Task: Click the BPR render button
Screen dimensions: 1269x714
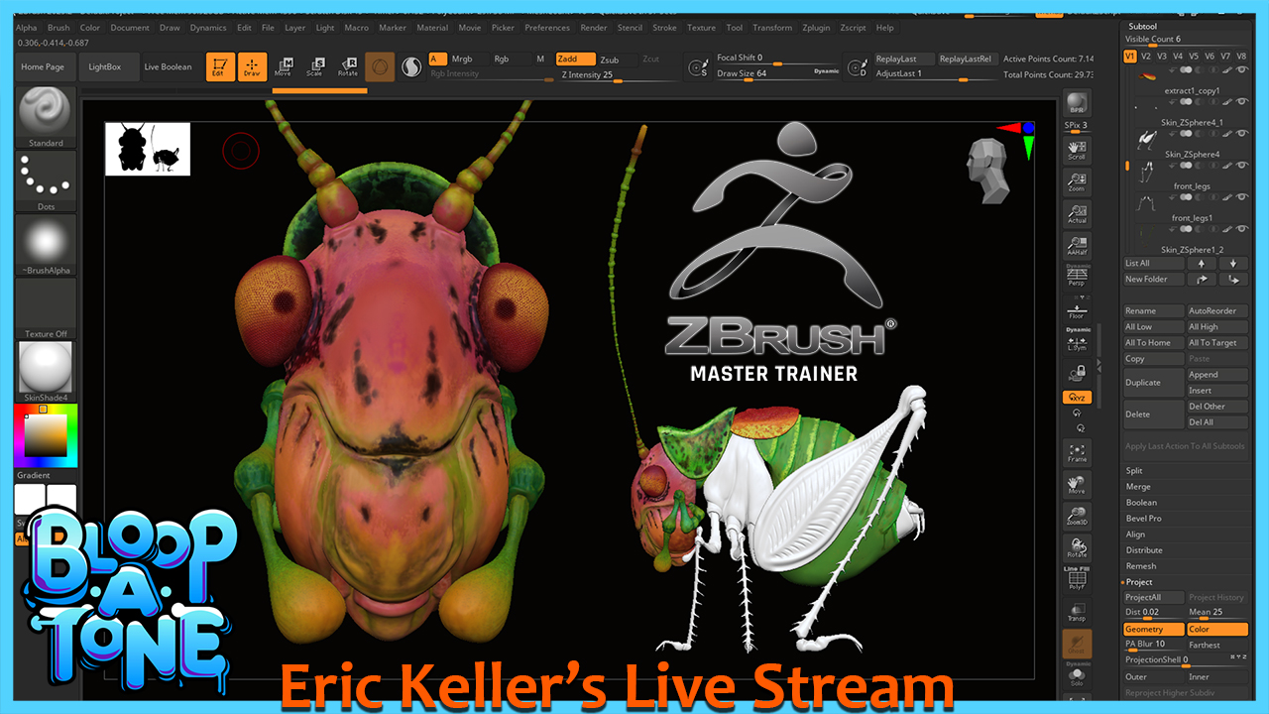Action: pyautogui.click(x=1077, y=103)
